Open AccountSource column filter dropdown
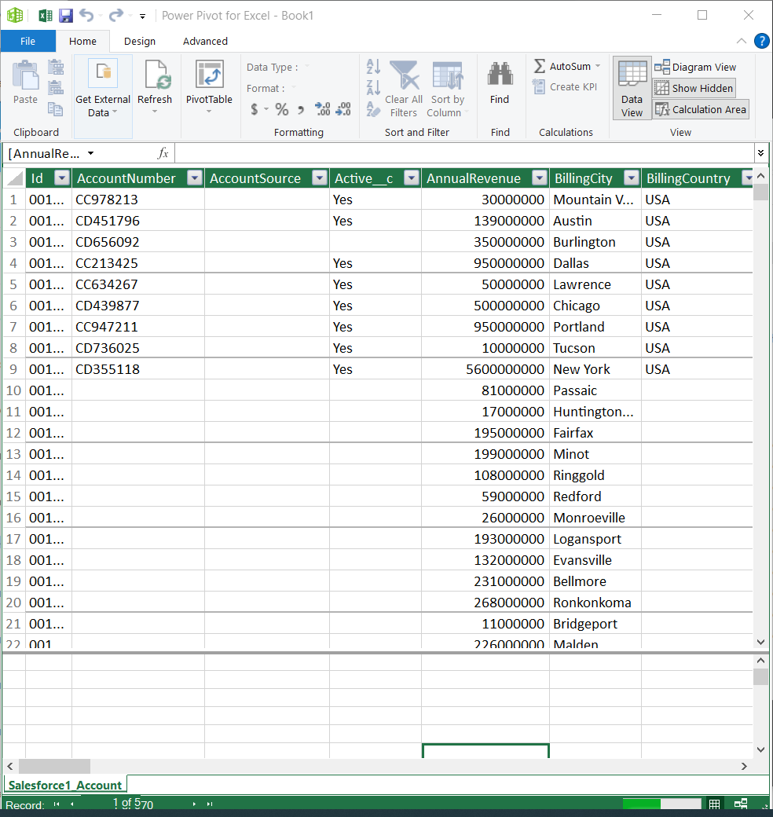This screenshot has height=817, width=773. 319,178
